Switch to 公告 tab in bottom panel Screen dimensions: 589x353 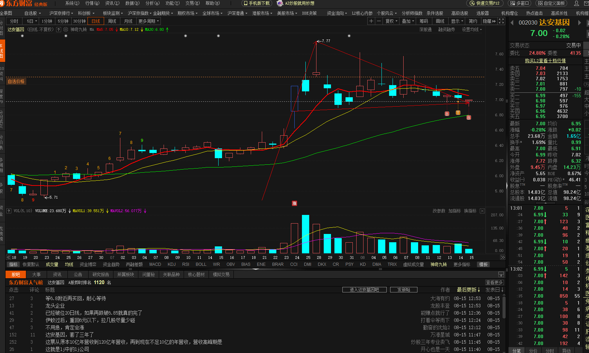pyautogui.click(x=78, y=274)
